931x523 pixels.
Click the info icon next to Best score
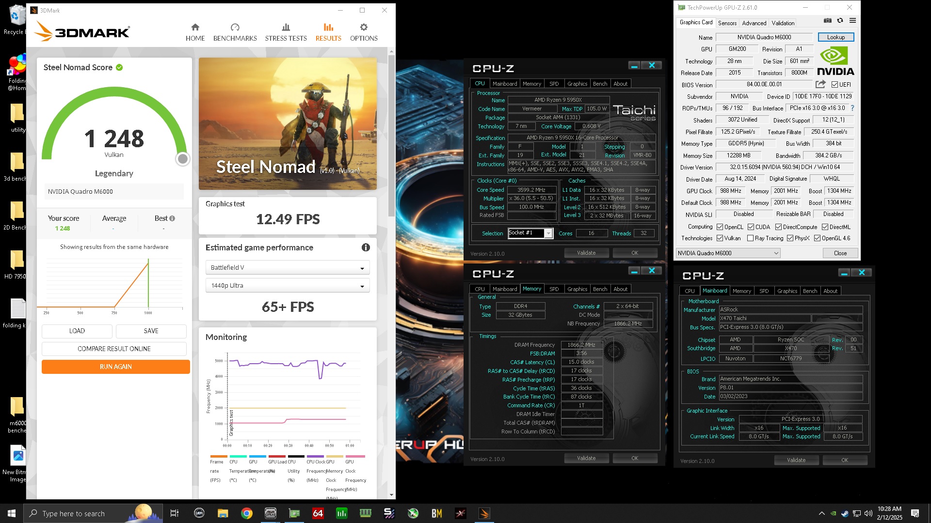point(172,218)
